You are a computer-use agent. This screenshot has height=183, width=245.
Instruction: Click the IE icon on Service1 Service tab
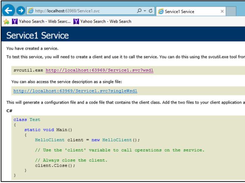click(x=161, y=11)
